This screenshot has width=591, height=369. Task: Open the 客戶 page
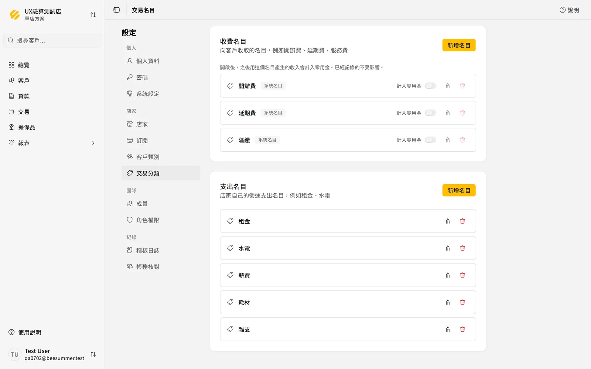[52, 80]
